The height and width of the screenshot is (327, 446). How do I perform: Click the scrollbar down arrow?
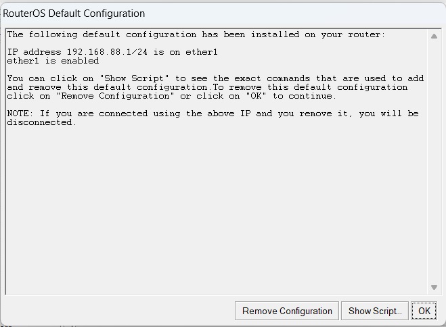click(434, 287)
